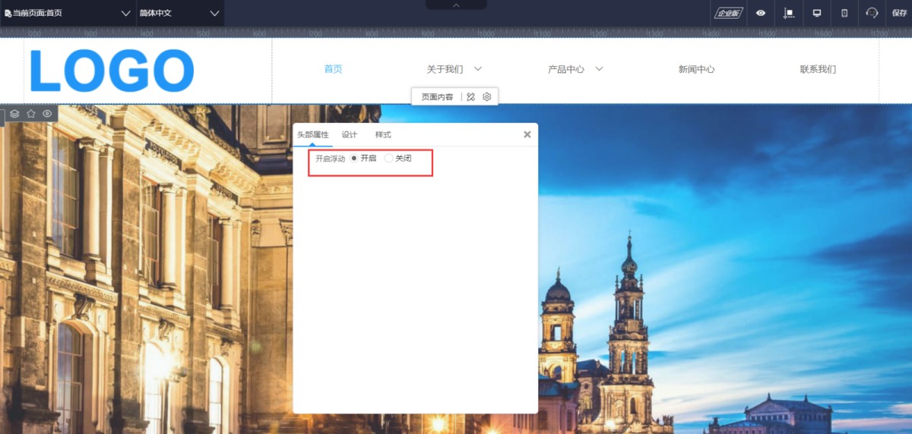Screen dimensions: 912x434
Task: Click the 联系我们 navigation item
Action: coord(818,69)
